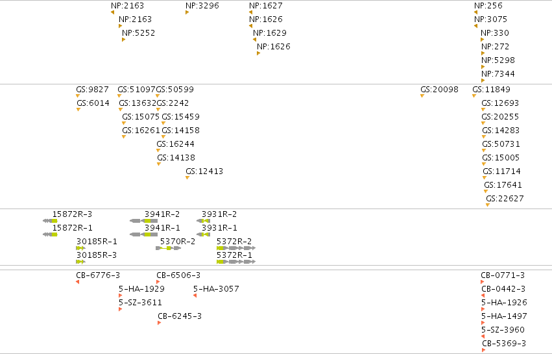The height and width of the screenshot is (354, 552).
Task: Click the 5-SZ-3611 label
Action: click(x=141, y=303)
